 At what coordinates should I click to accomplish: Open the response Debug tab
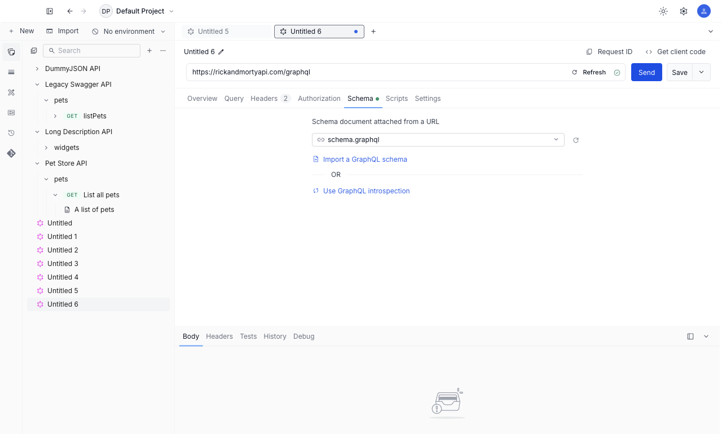click(x=303, y=336)
